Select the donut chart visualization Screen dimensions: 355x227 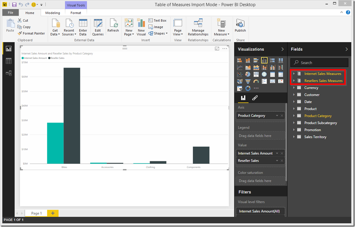pos(248,88)
